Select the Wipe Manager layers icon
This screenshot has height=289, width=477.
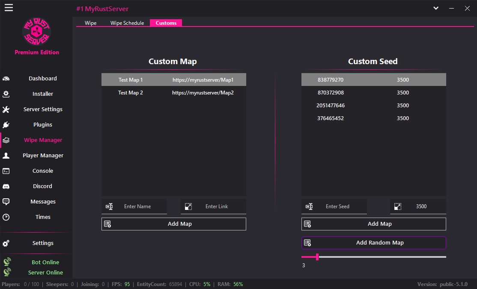coord(6,140)
